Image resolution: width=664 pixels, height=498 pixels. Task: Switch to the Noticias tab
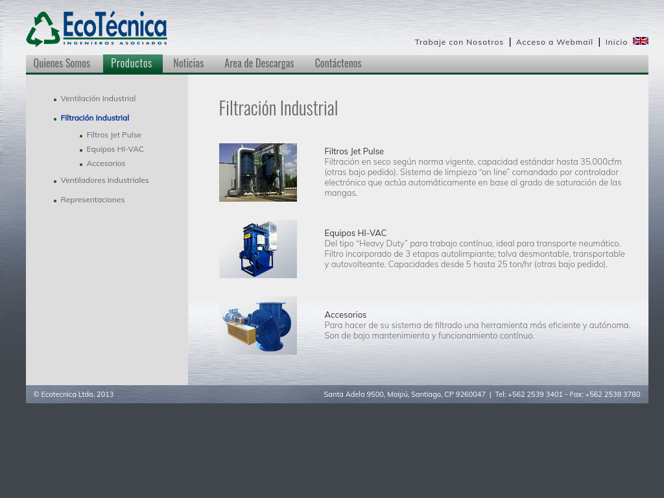[x=188, y=63]
